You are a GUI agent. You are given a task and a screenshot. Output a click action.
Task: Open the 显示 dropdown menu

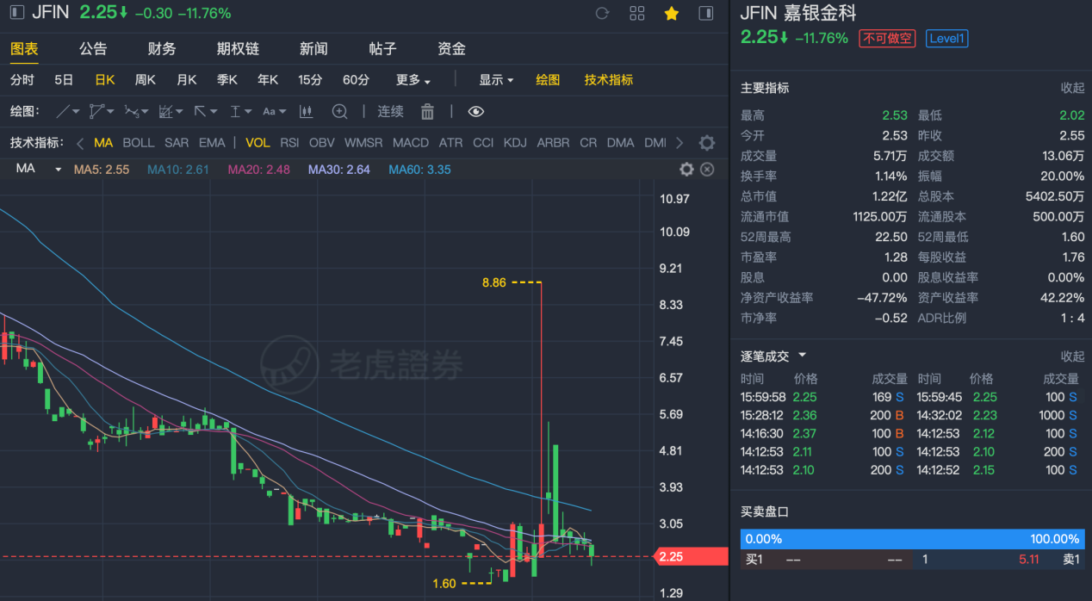coord(496,80)
